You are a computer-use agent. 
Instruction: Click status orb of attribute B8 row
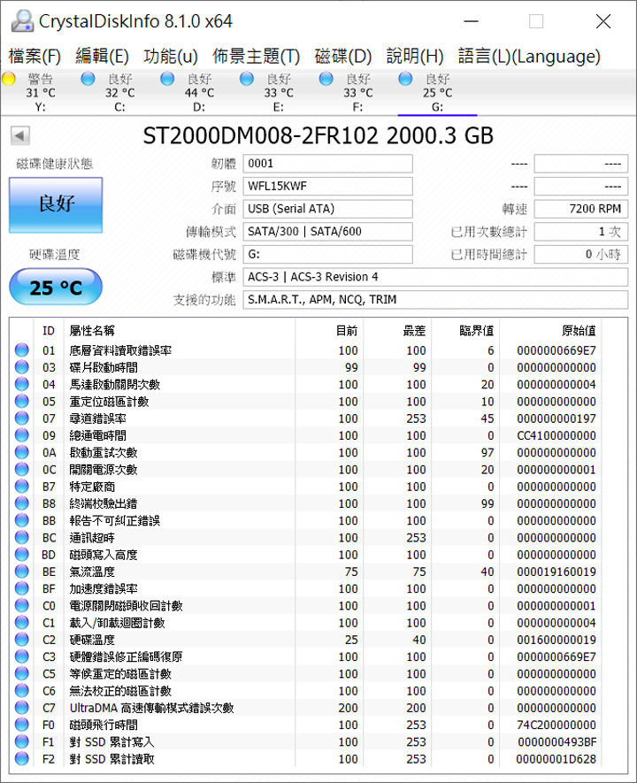22,503
